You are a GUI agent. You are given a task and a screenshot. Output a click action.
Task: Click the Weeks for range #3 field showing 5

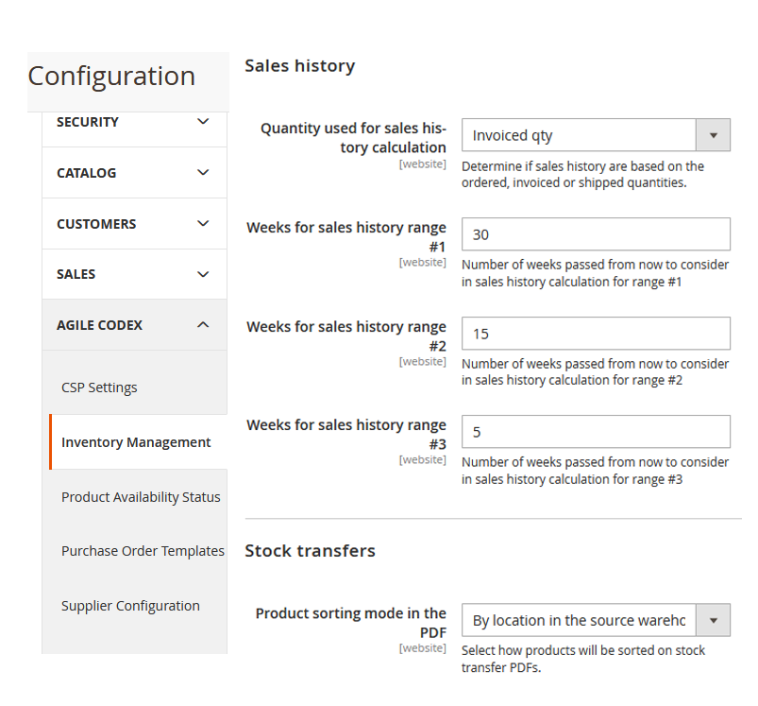point(596,432)
